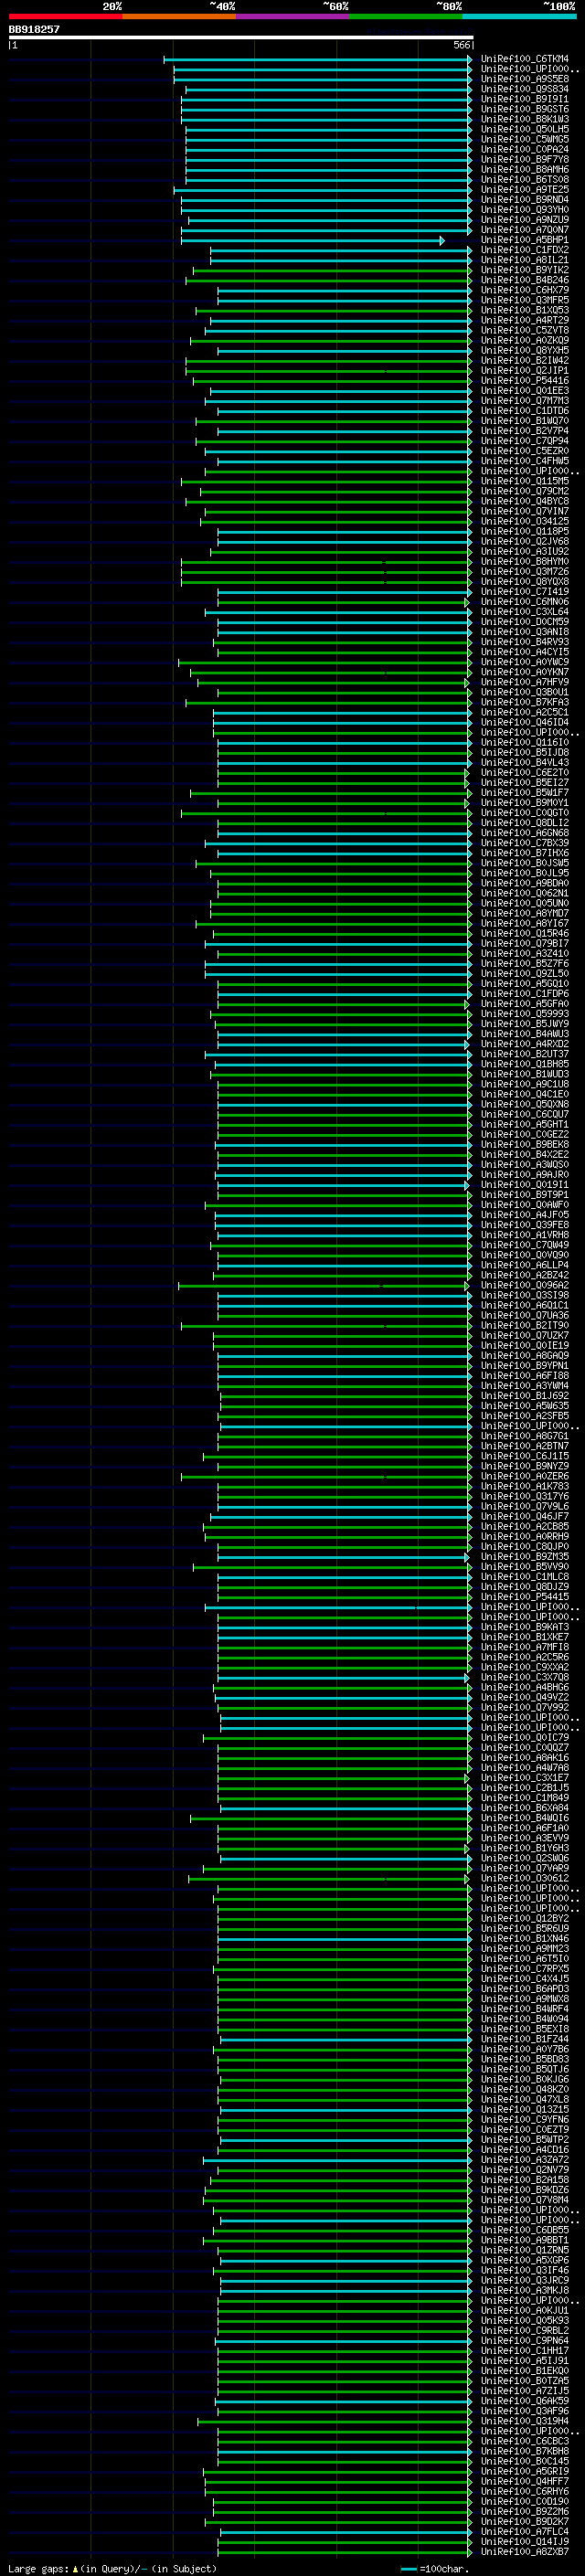Image resolution: width=585 pixels, height=2576 pixels.
Task: Open hit UniRef100_C0PA24
Action: (x=525, y=149)
